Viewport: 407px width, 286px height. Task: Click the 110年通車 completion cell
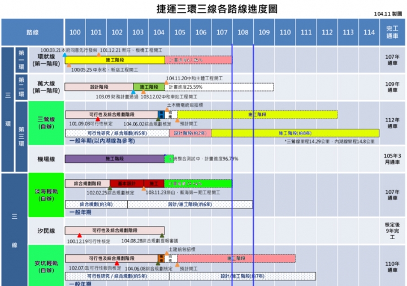coord(392,267)
